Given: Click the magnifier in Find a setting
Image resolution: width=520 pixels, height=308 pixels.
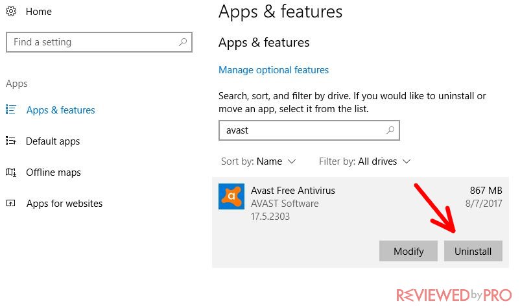Looking at the screenshot, I should click(183, 42).
